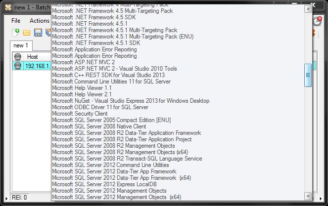328x206 pixels.
Task: Select SQL Server 2008 R2 Data-Tier Application Project
Action: tap(122, 140)
